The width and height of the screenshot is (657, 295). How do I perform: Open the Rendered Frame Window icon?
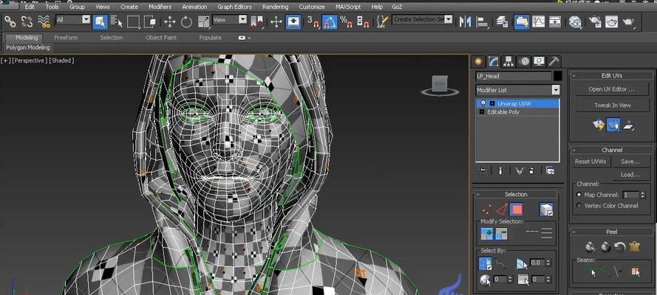pos(611,21)
